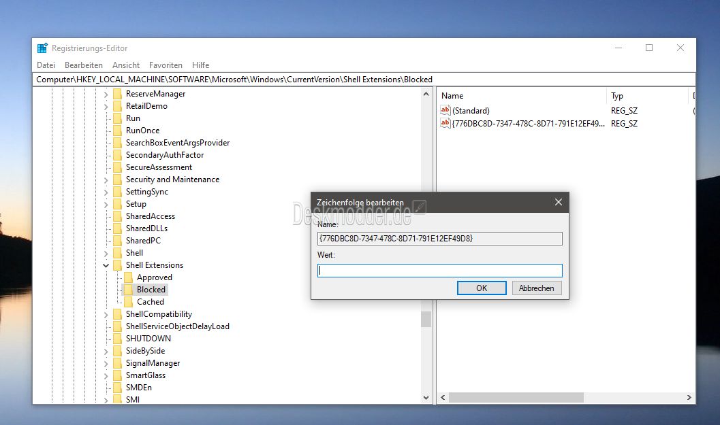Select the Security and Maintenance tree label
Viewport: 720px width, 425px height.
172,180
